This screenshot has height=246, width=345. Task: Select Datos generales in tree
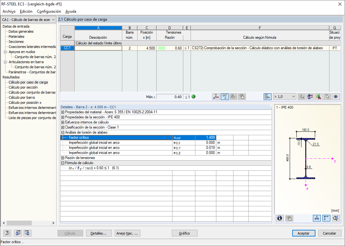(21, 31)
